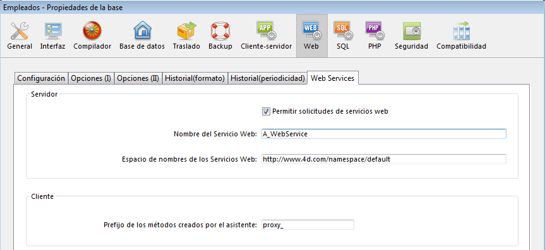The image size is (545, 250).
Task: Click the Espacio de nombres field
Action: [384, 159]
